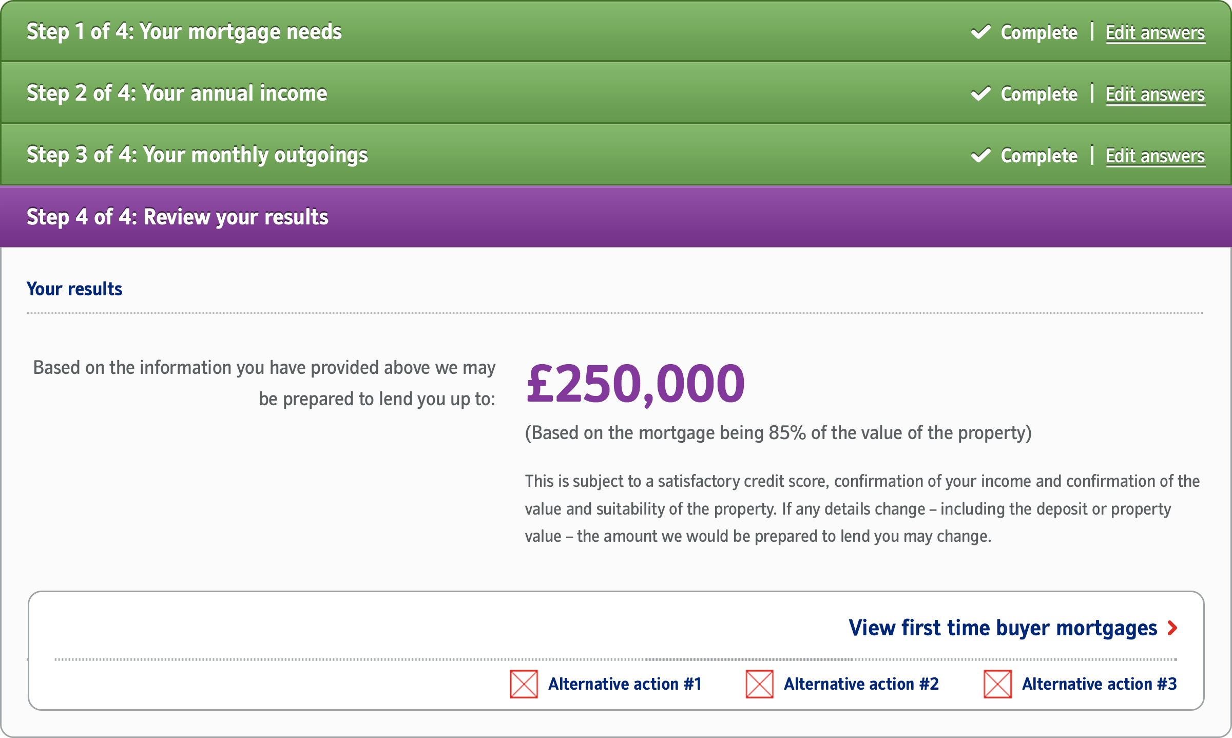Choose Alternative action #1 link
The height and width of the screenshot is (738, 1232).
point(625,684)
